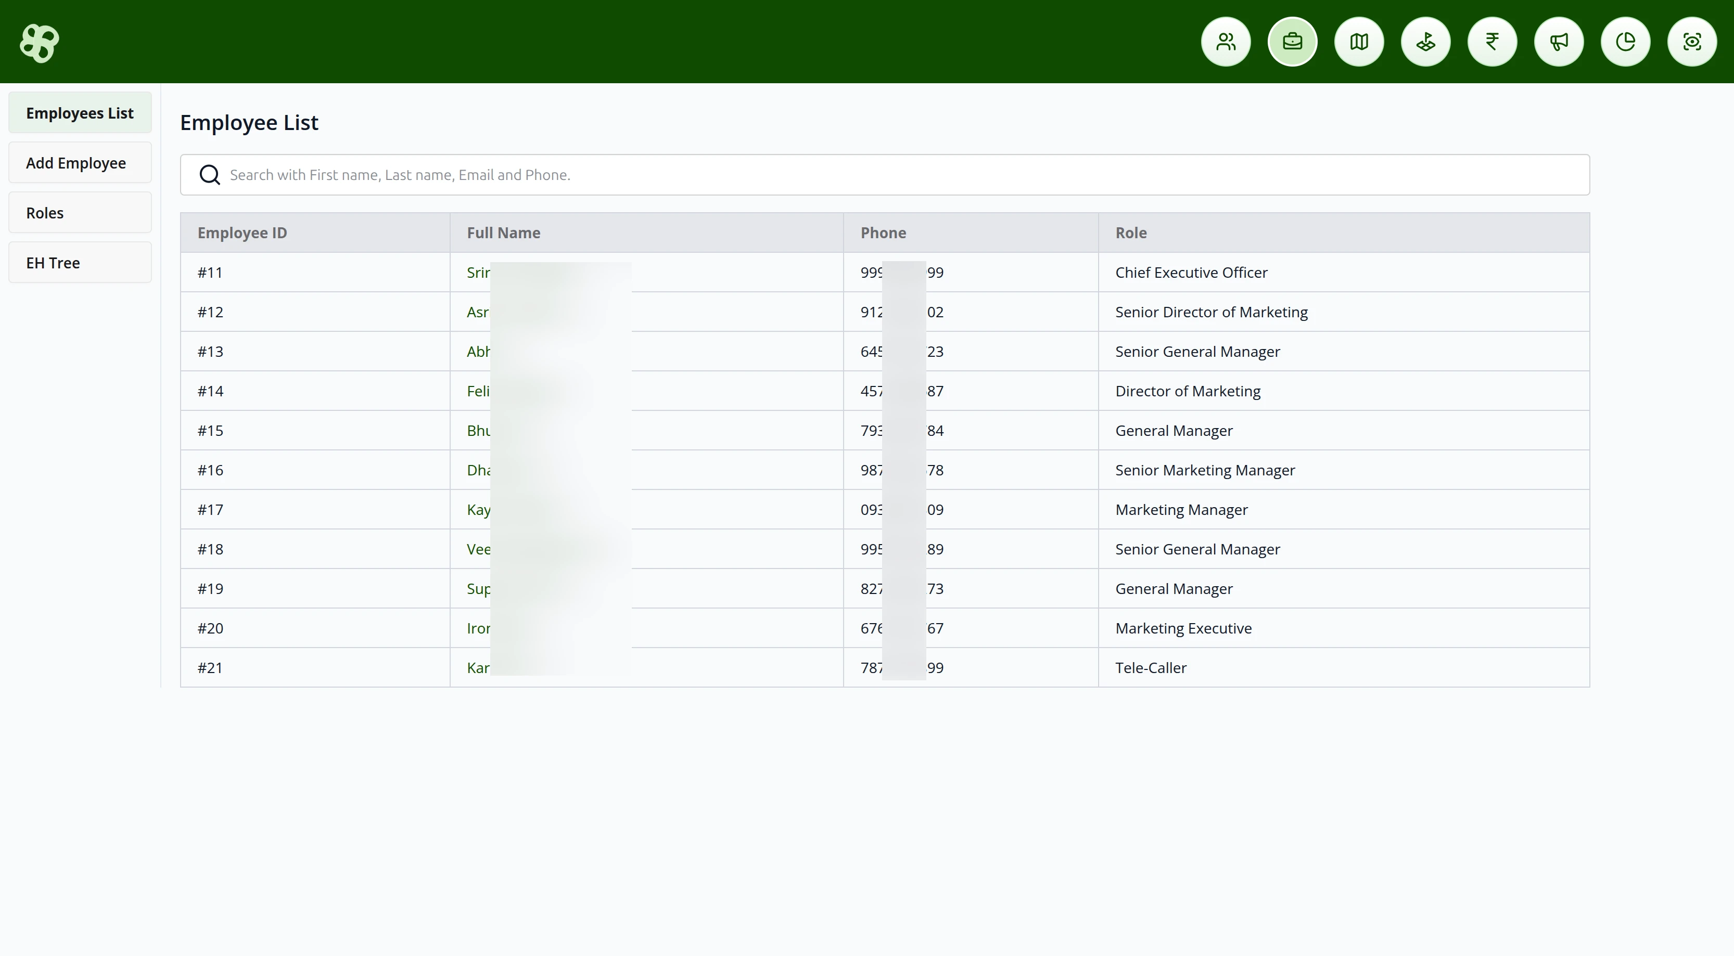Screen dimensions: 1734x956
Task: Open the pie chart reports icon
Action: pyautogui.click(x=1625, y=42)
